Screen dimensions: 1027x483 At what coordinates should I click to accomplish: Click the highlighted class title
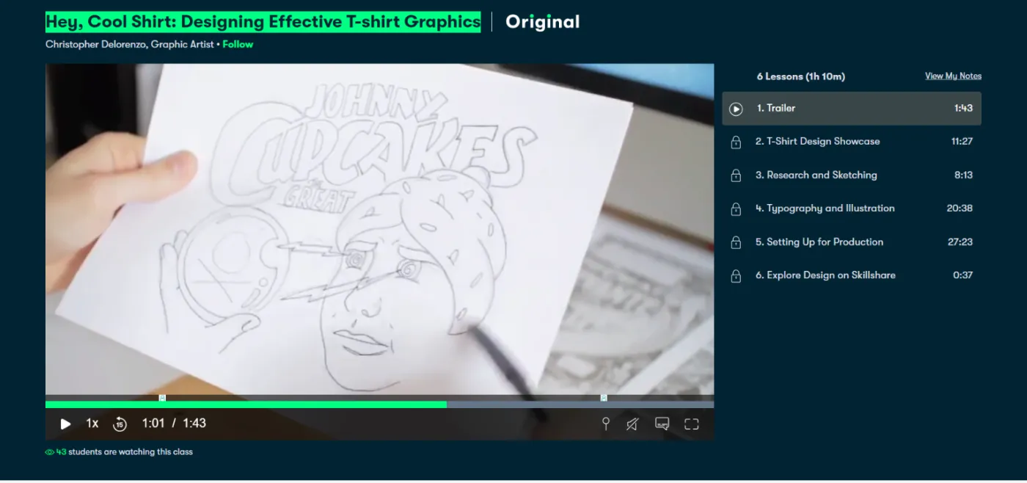pyautogui.click(x=263, y=22)
